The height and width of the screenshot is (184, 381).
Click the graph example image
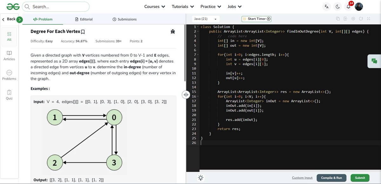click(x=84, y=141)
